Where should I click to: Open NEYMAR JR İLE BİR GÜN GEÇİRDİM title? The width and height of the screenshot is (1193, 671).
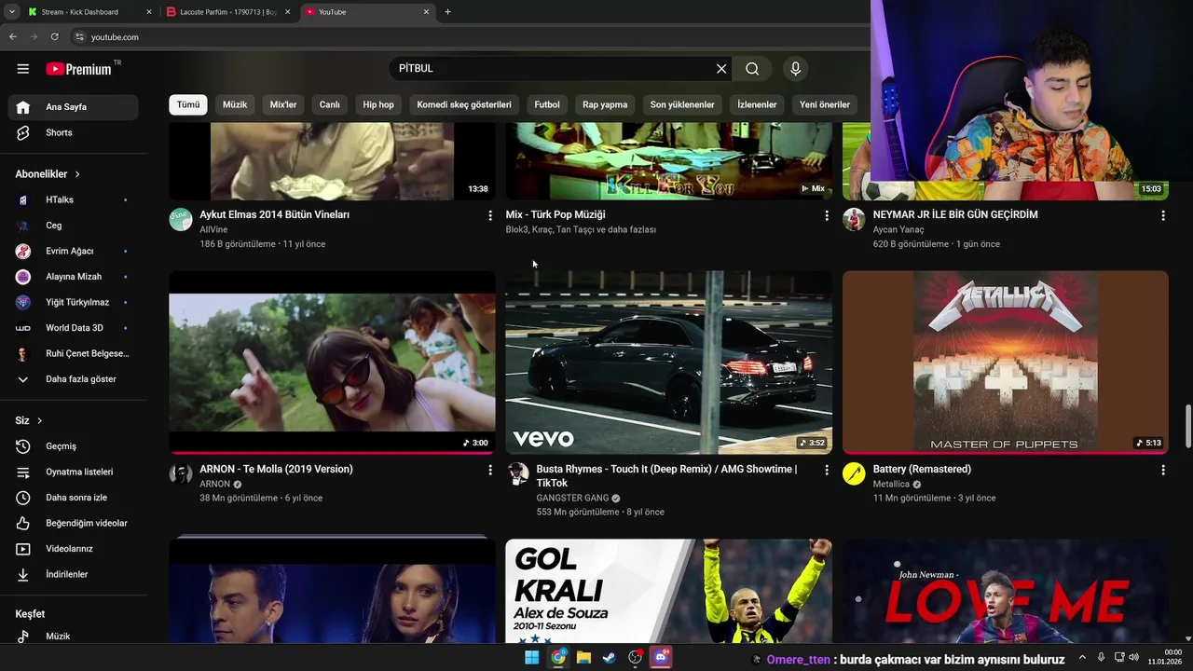coord(955,214)
